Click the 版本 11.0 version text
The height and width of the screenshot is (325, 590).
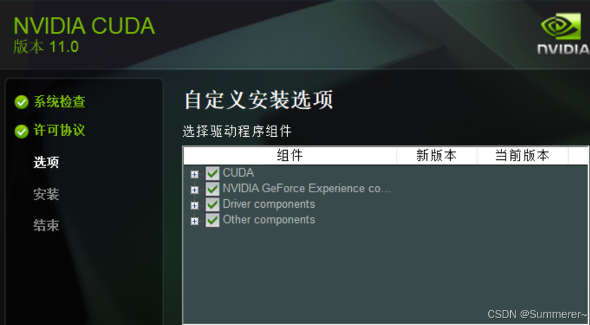pyautogui.click(x=46, y=47)
